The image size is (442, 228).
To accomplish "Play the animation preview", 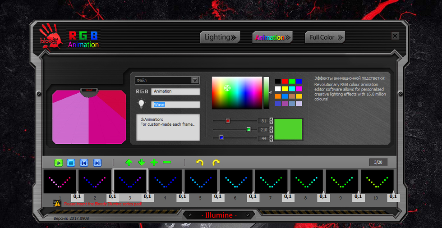I will 59,163.
